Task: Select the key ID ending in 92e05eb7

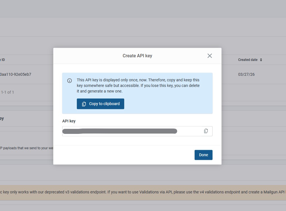Action: click(x=15, y=74)
